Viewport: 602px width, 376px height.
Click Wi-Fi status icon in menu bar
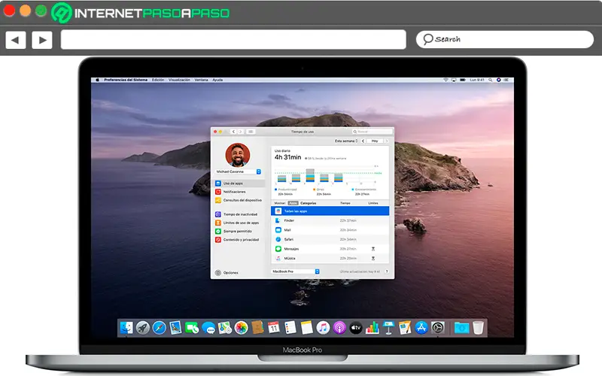click(445, 80)
